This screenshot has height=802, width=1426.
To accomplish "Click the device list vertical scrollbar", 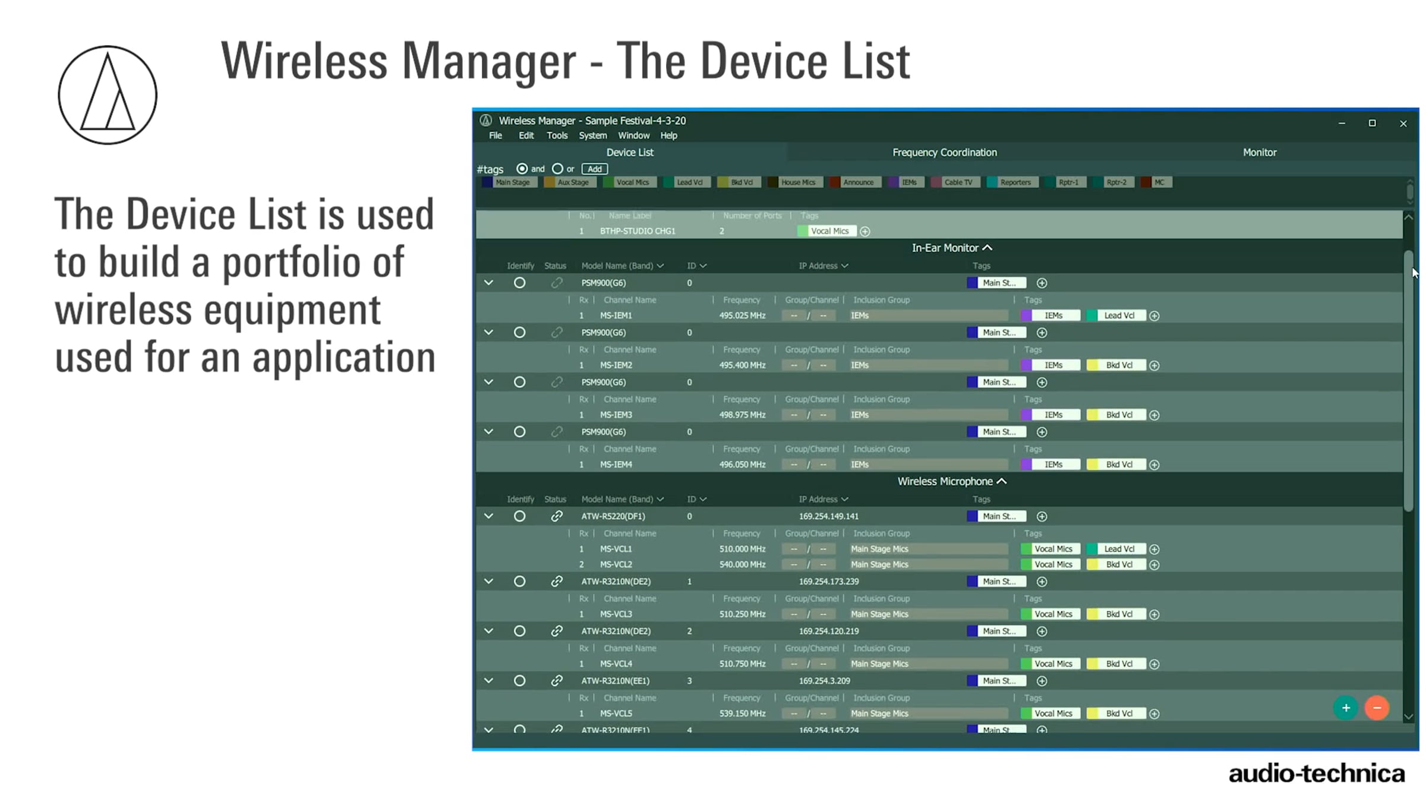I will tap(1408, 380).
